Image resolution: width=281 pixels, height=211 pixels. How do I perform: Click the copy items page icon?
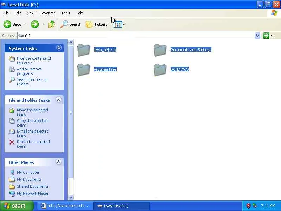pyautogui.click(x=12, y=121)
